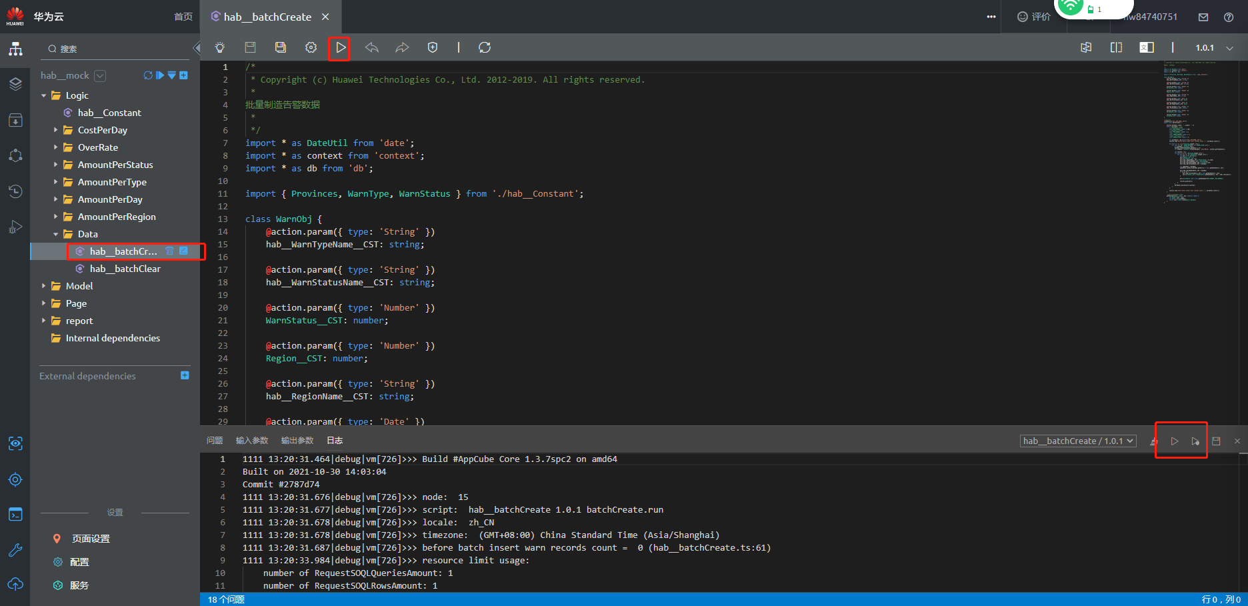The width and height of the screenshot is (1248, 606).
Task: Go to 首页 home link
Action: pos(183,17)
